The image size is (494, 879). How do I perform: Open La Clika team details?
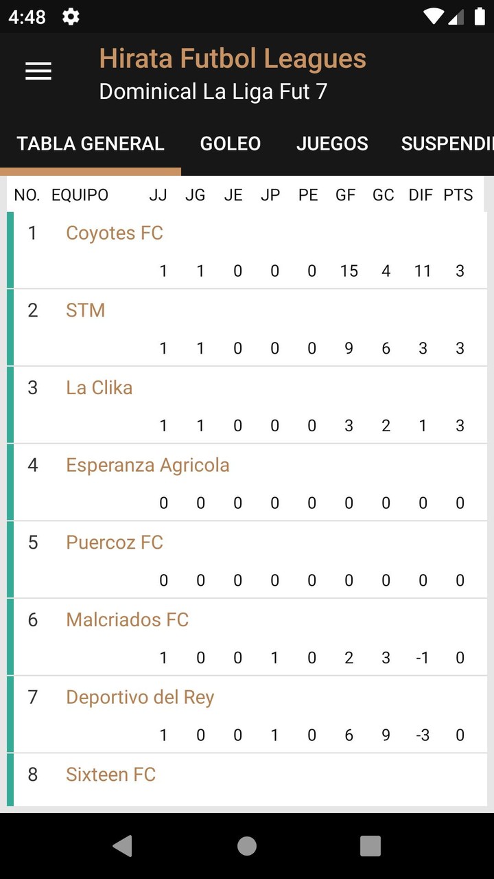(99, 388)
